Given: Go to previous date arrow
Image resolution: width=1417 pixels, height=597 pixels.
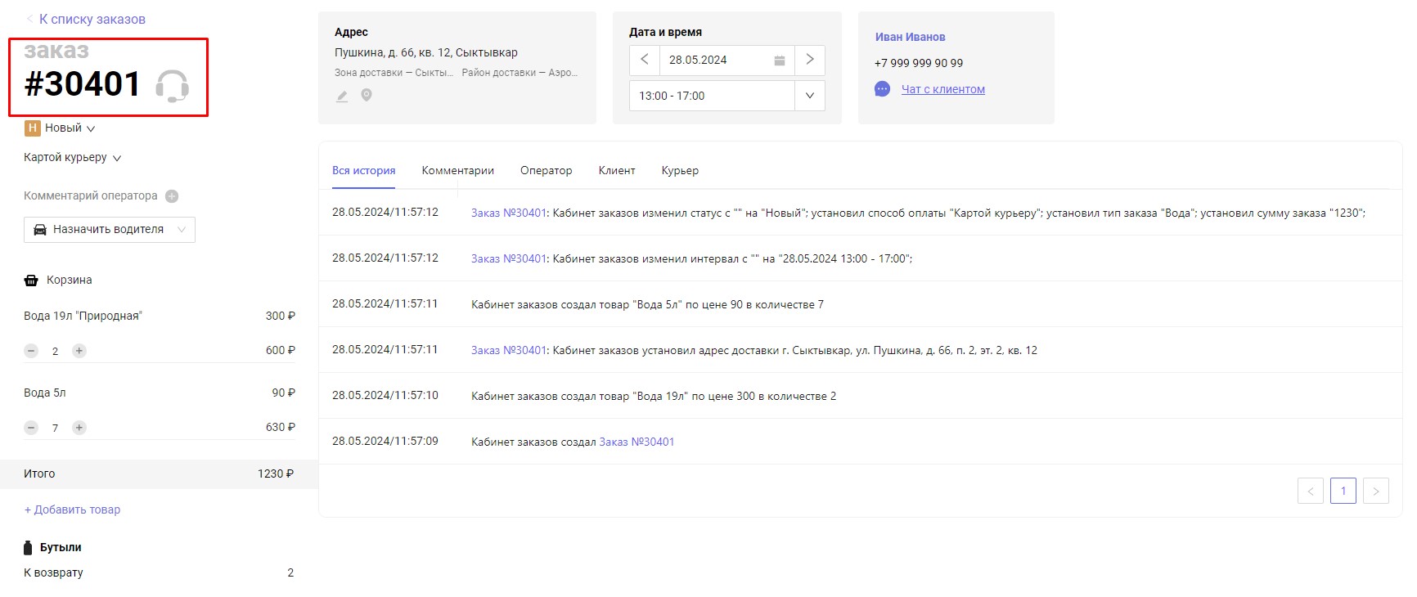Looking at the screenshot, I should 645,60.
